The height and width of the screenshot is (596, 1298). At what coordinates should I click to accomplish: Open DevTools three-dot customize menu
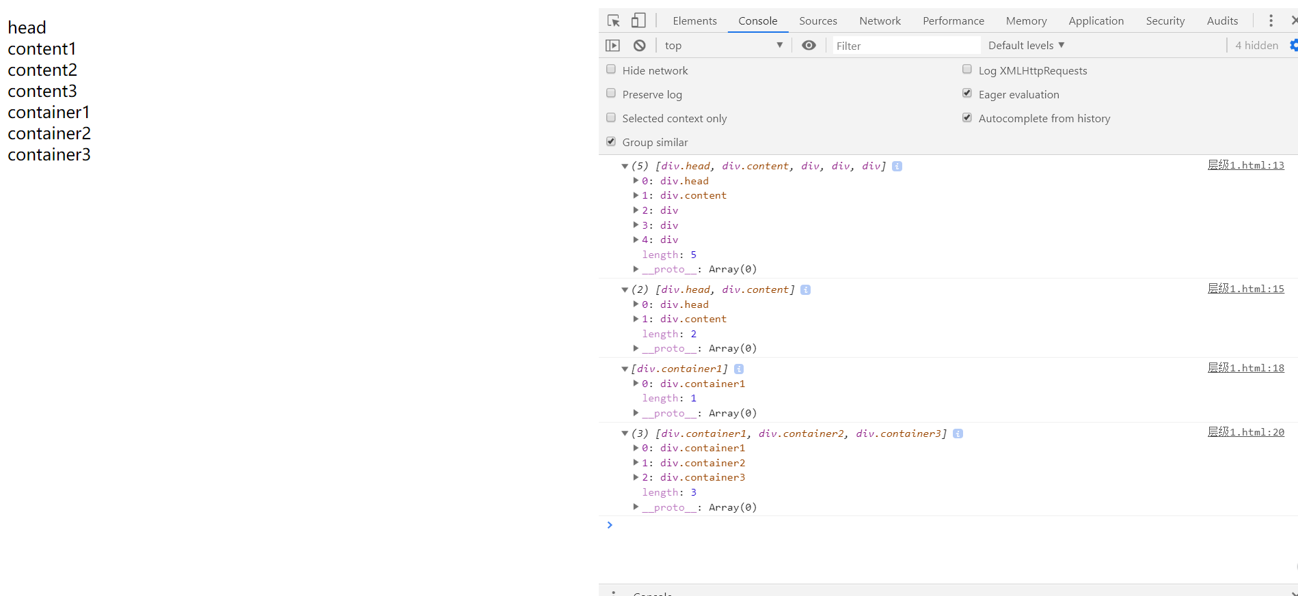(1271, 20)
